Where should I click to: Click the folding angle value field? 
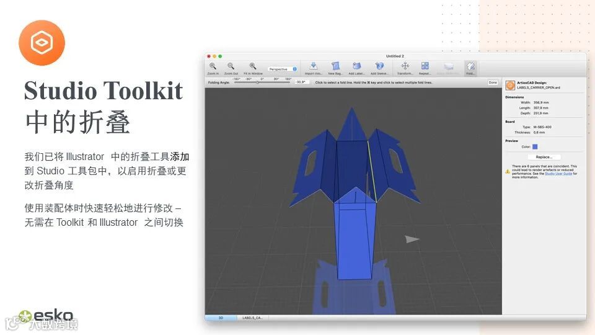[301, 82]
